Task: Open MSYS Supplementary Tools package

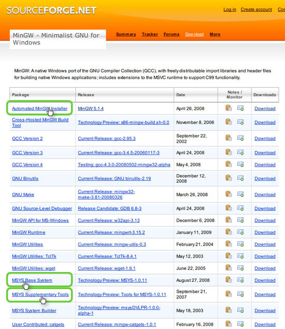Action: point(40,294)
